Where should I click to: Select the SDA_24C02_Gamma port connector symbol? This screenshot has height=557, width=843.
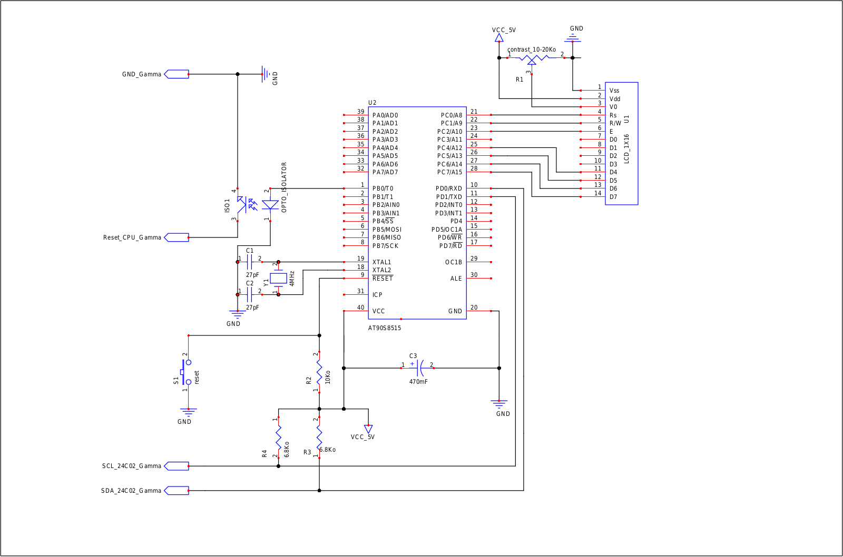pyautogui.click(x=177, y=491)
